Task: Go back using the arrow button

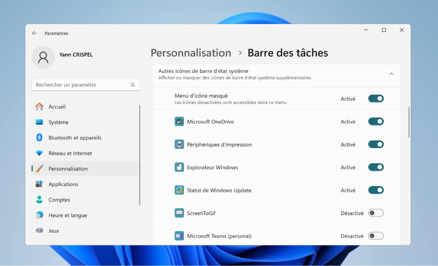Action: pyautogui.click(x=34, y=33)
